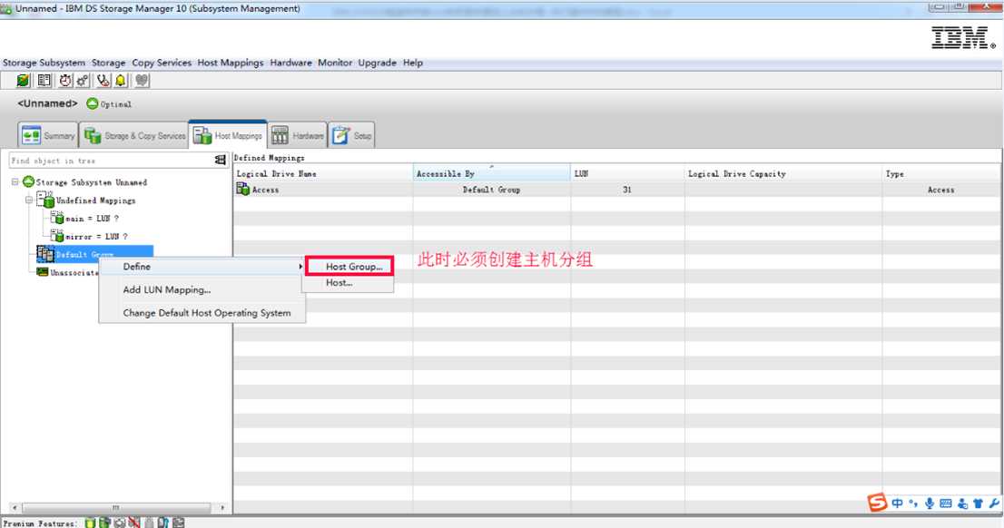The width and height of the screenshot is (1004, 528).
Task: Collapse the Storage Subsystem Unnamed node
Action: coord(15,181)
